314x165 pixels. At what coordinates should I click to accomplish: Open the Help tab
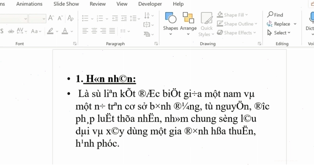pos(178,4)
